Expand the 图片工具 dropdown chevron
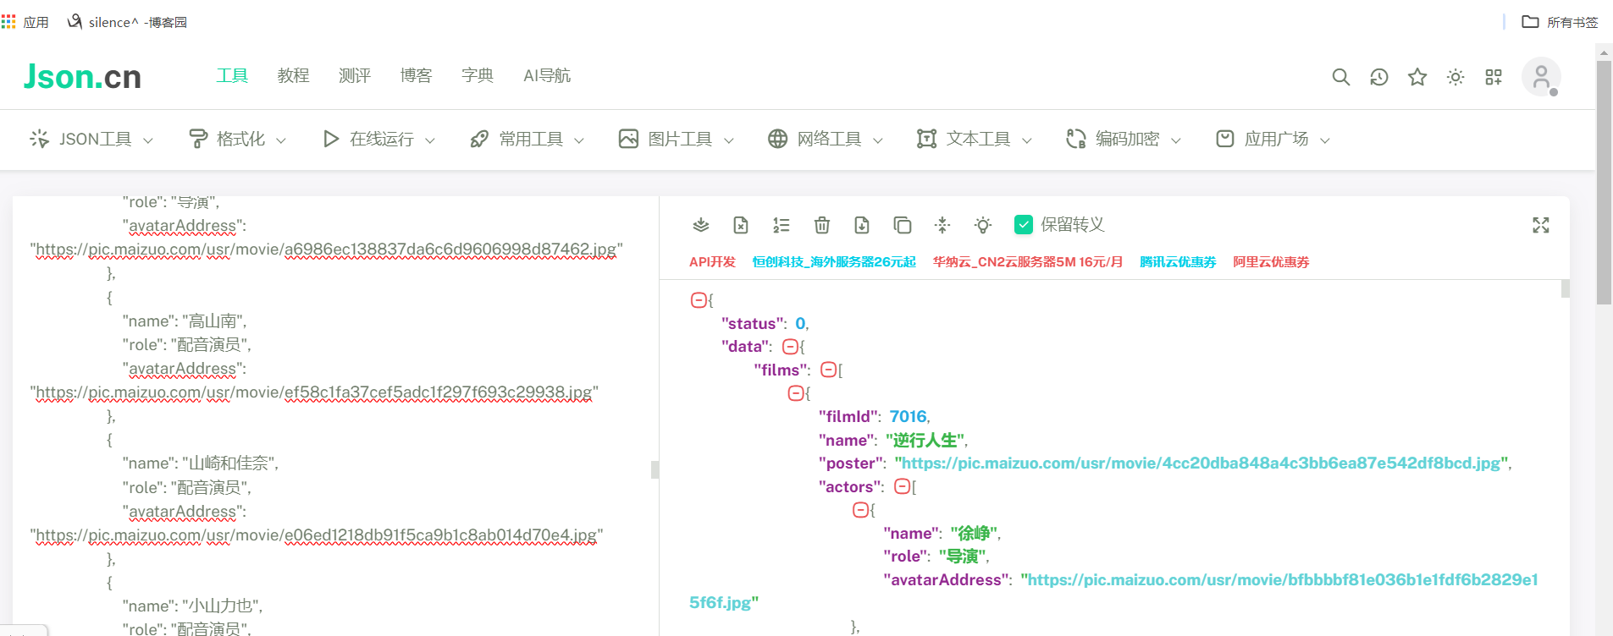 click(729, 140)
